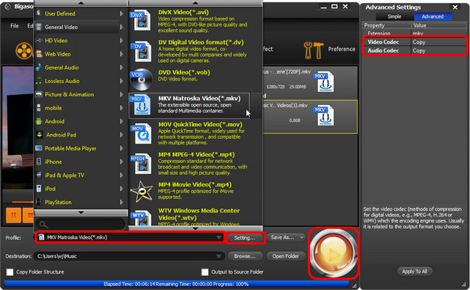Expand the Web Video submenu arrow

pos(121,54)
